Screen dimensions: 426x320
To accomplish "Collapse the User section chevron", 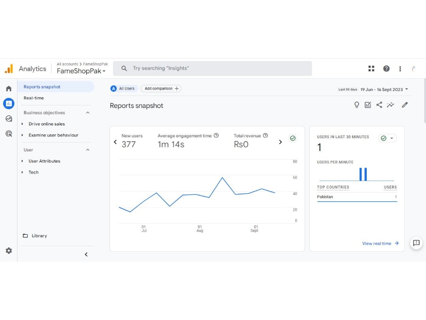I will coord(88,150).
